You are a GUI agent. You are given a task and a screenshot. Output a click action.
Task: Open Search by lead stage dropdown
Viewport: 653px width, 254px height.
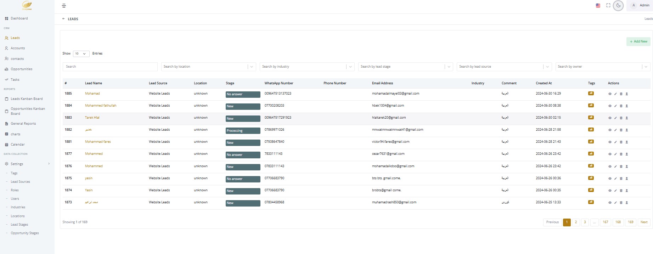405,67
